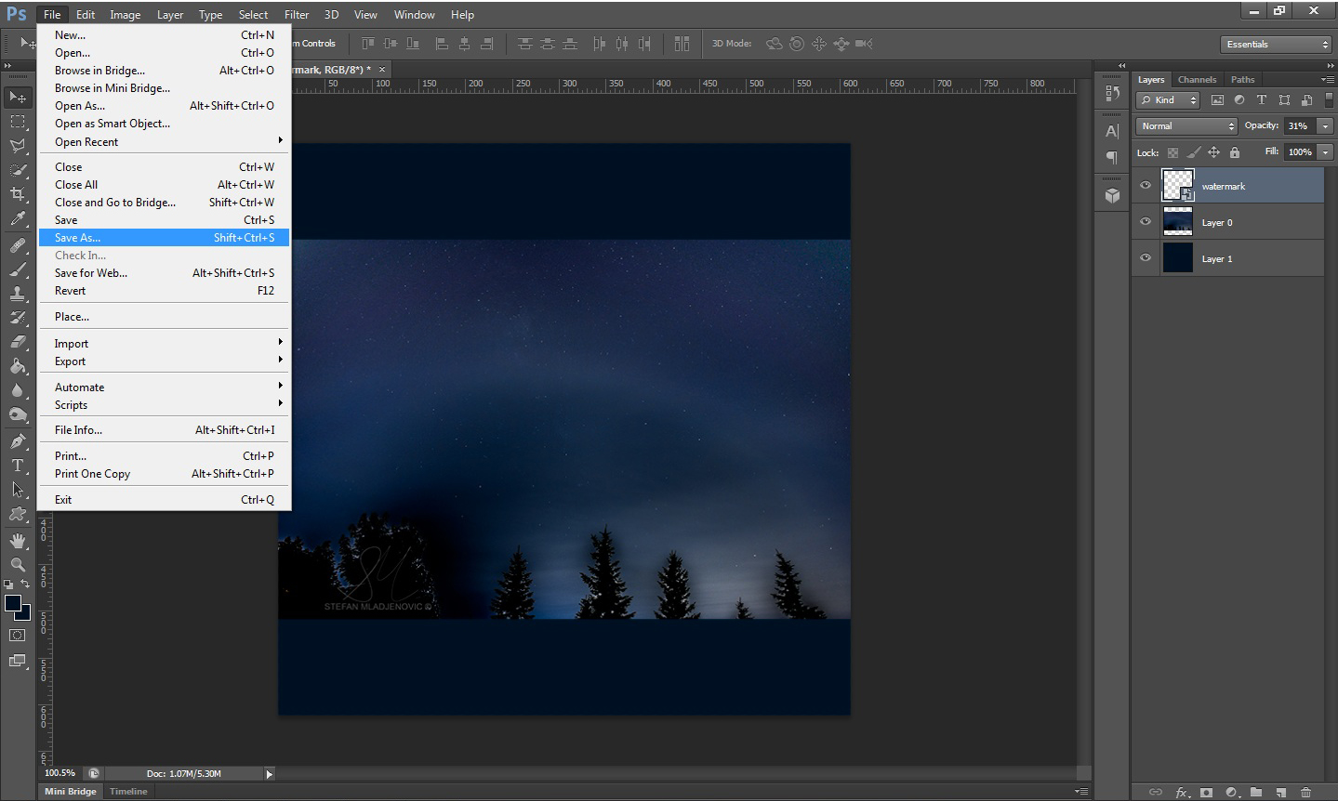Delete layer using trash icon
Screen dimensions: 1338x801
1305,793
